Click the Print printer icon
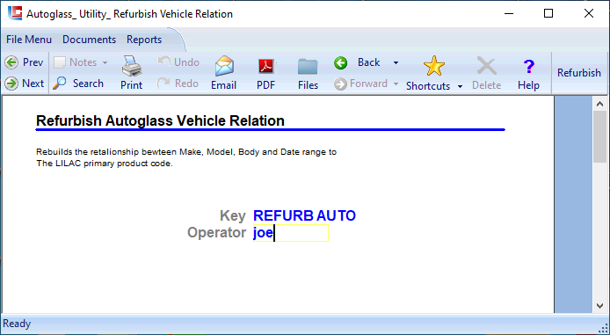 click(x=132, y=66)
